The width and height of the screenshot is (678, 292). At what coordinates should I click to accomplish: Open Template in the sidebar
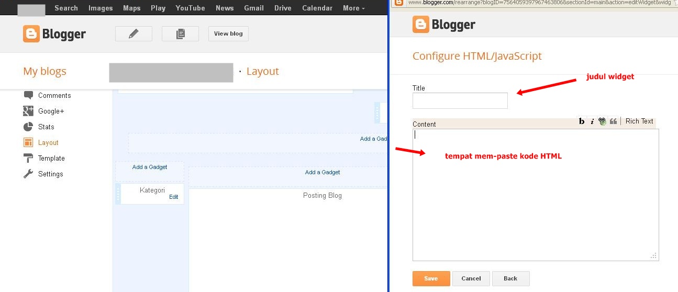(51, 158)
